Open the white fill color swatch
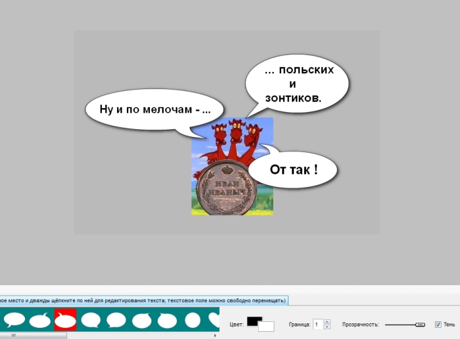460x339 pixels. point(267,327)
